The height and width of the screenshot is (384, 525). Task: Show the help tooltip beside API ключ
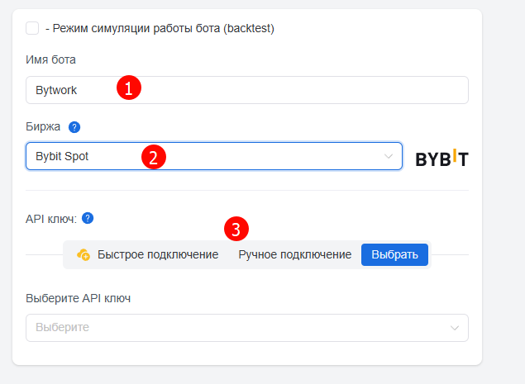pos(88,218)
